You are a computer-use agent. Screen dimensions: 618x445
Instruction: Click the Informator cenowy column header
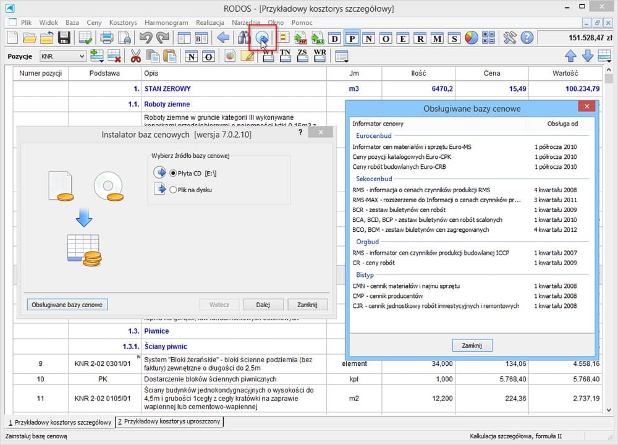378,124
